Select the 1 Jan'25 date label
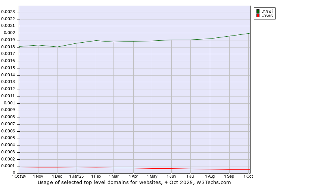Viewport: 336px width, 187px height. (77, 176)
